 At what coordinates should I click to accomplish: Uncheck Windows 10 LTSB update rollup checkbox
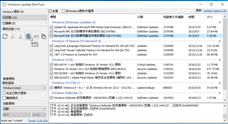click(51, 88)
